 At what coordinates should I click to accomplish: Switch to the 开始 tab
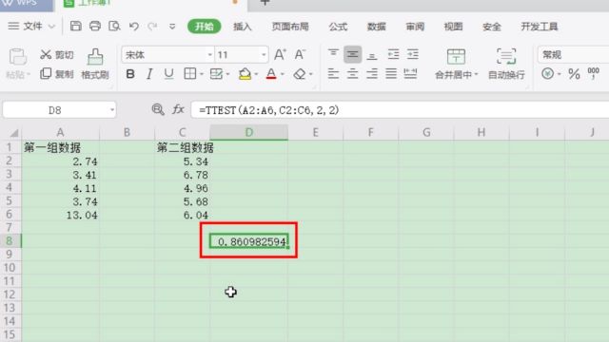205,27
